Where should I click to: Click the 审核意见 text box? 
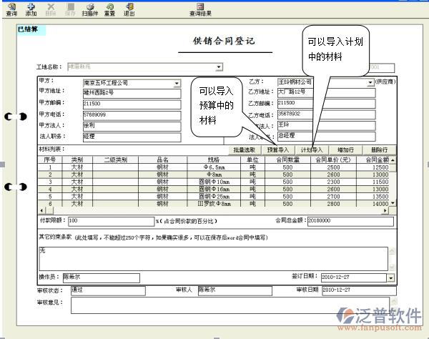tap(229, 305)
